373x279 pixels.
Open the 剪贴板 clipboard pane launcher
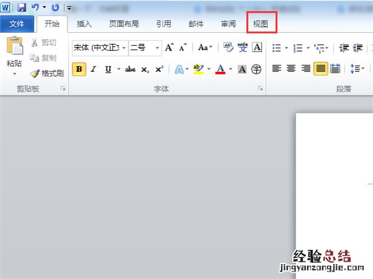[63, 89]
